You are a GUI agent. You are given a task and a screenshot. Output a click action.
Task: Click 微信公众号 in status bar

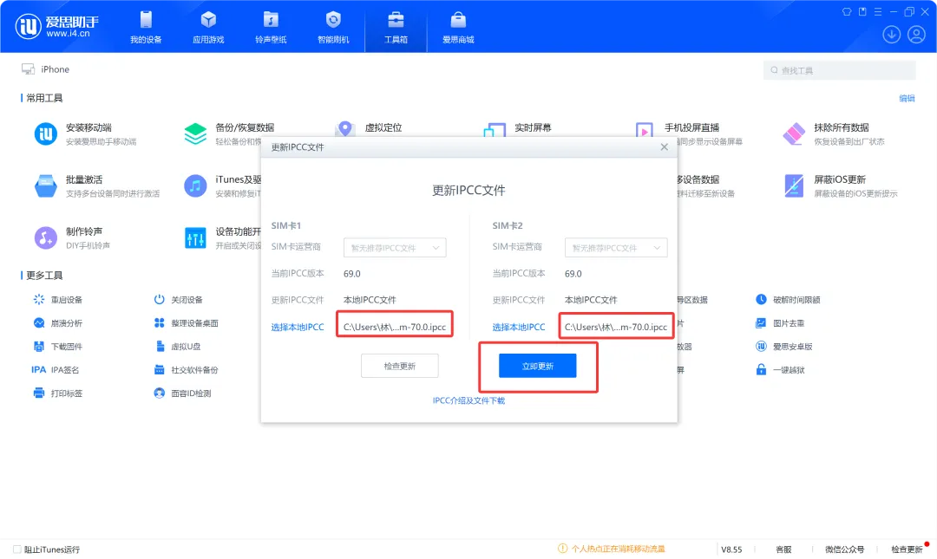pyautogui.click(x=844, y=549)
